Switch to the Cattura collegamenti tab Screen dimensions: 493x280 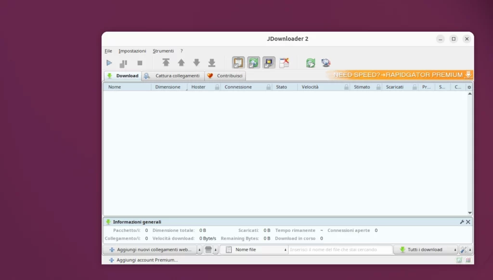(x=173, y=75)
